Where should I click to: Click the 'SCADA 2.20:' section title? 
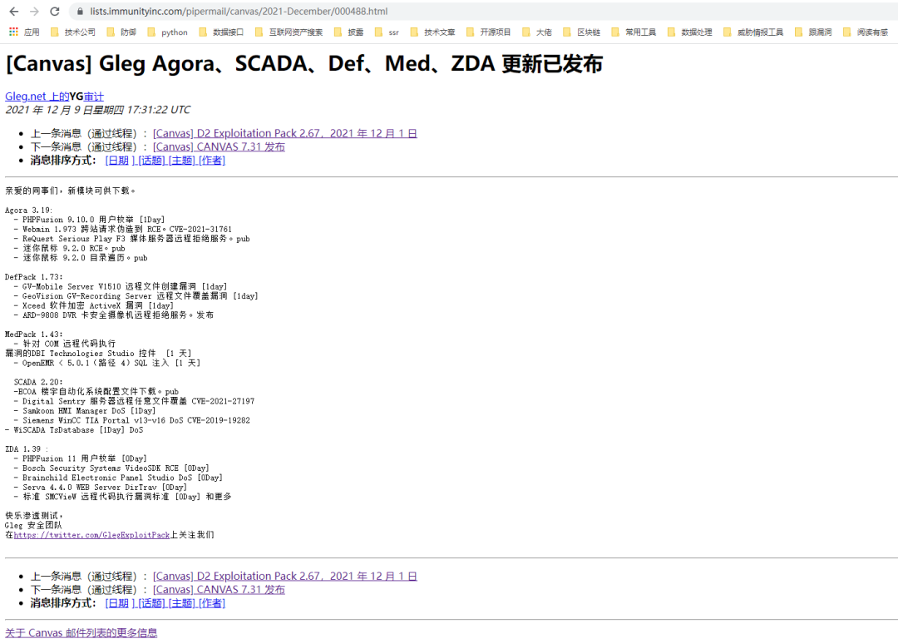pyautogui.click(x=38, y=382)
